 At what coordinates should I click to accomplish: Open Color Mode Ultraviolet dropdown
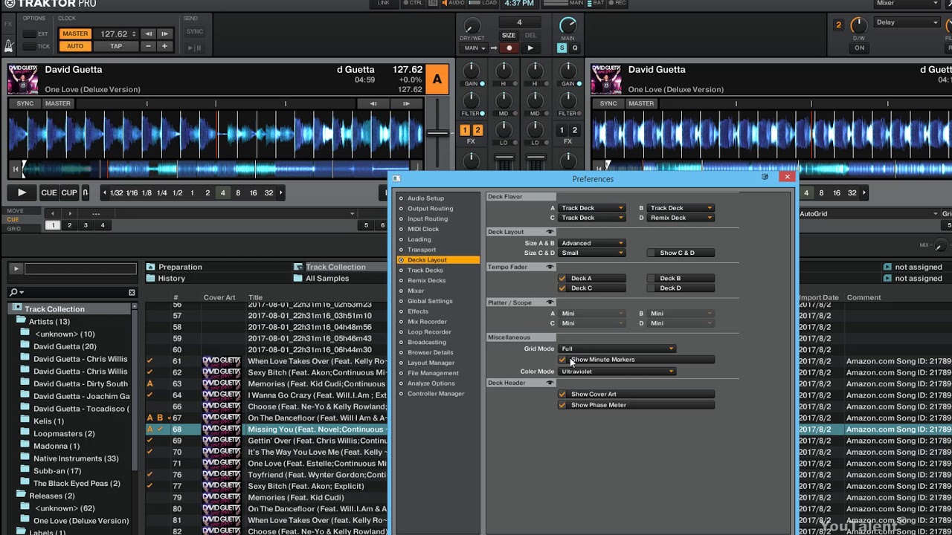click(x=617, y=372)
